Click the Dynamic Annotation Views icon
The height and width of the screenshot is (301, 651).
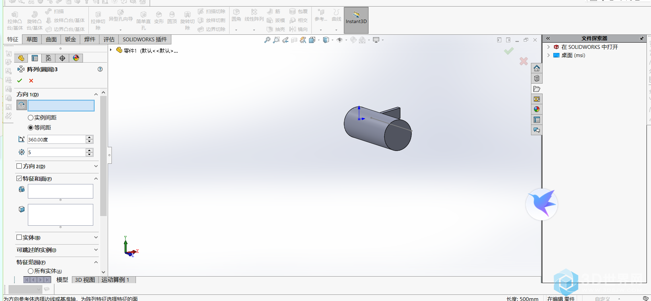[303, 40]
